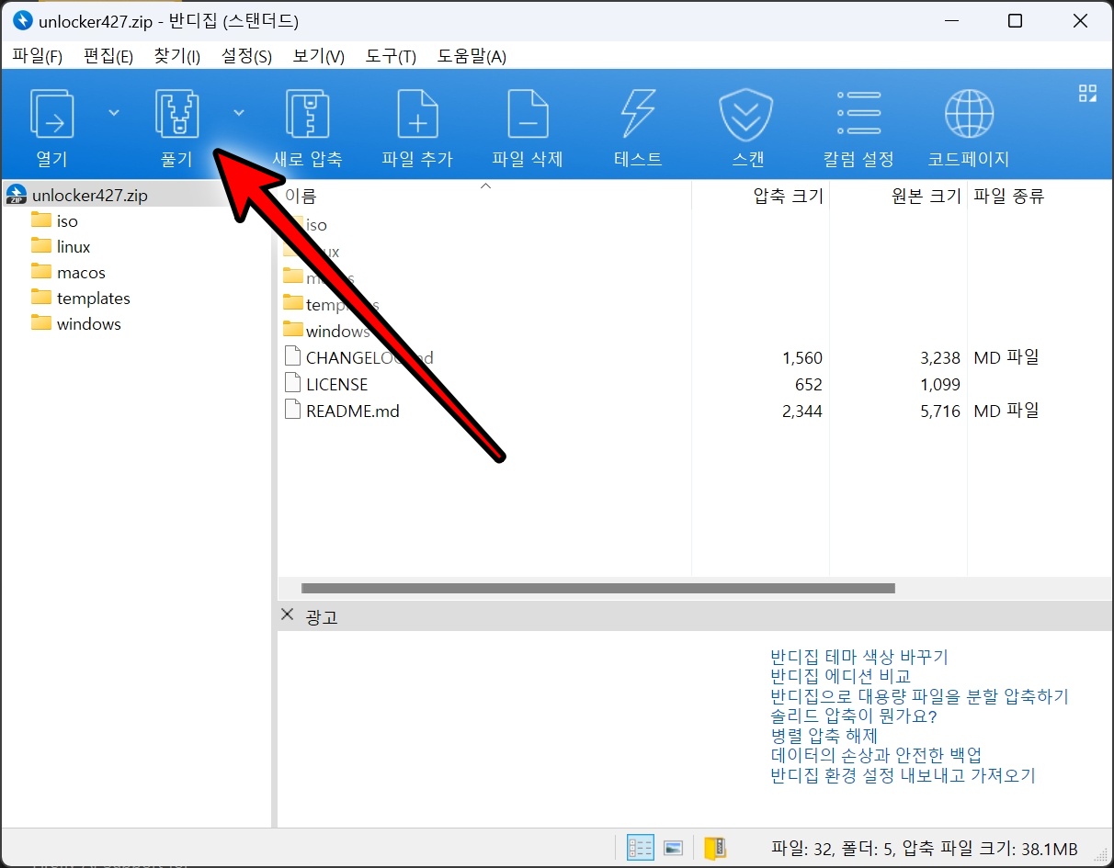
Task: Click the Bandizip icon in title bar
Action: (x=22, y=20)
